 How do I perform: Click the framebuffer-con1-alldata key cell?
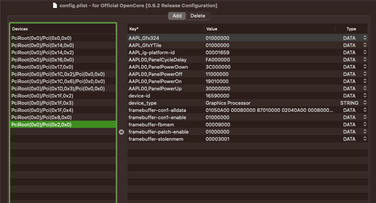click(x=166, y=110)
